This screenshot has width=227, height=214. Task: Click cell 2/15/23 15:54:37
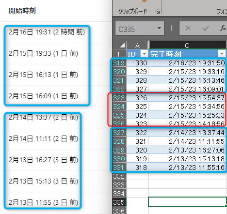(187, 98)
